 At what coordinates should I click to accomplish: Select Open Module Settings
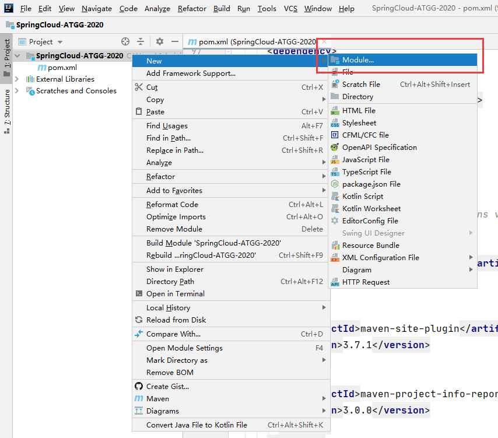[x=231, y=348]
